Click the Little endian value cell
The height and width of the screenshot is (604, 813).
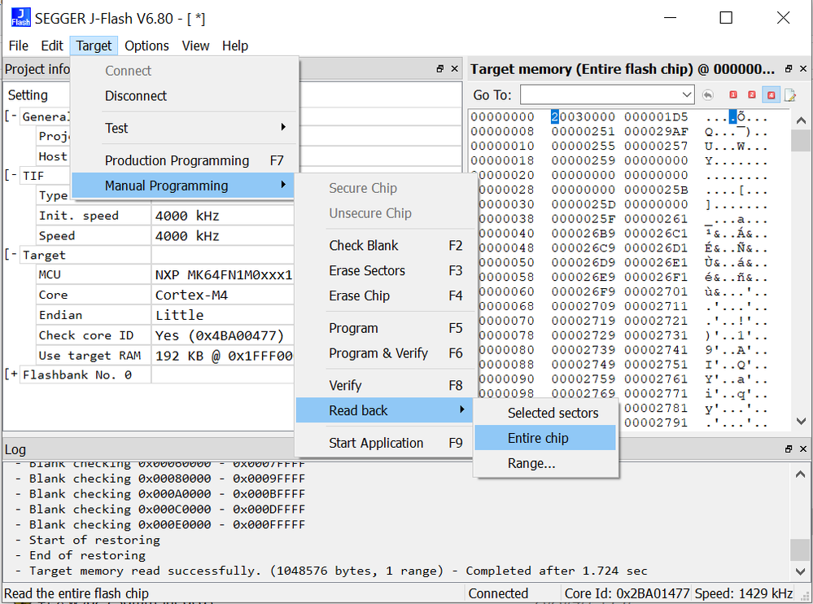[223, 315]
